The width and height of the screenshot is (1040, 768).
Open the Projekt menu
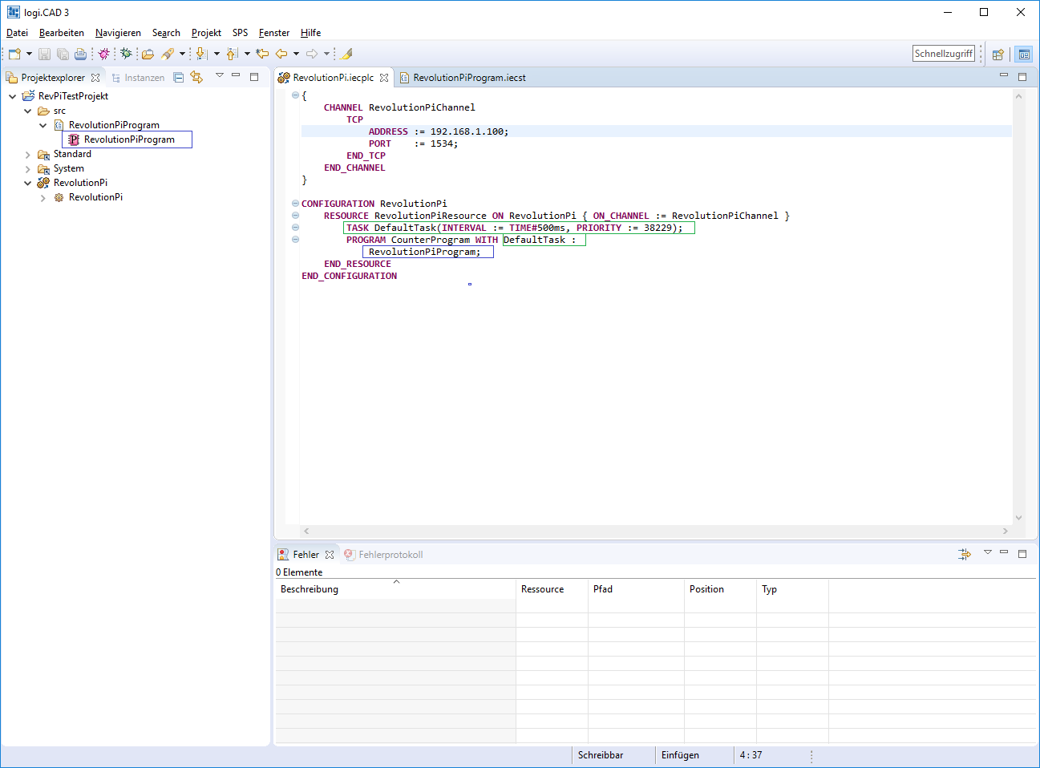point(206,33)
